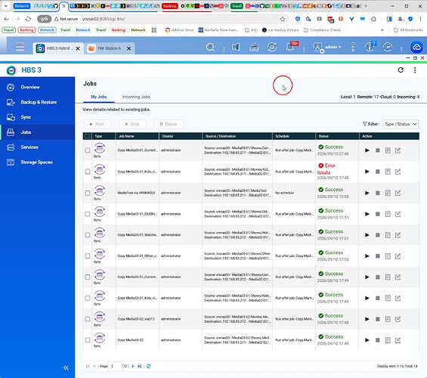Open the myQNAPcloud round blue icon
The width and height of the screenshot is (427, 378).
[x=416, y=47]
